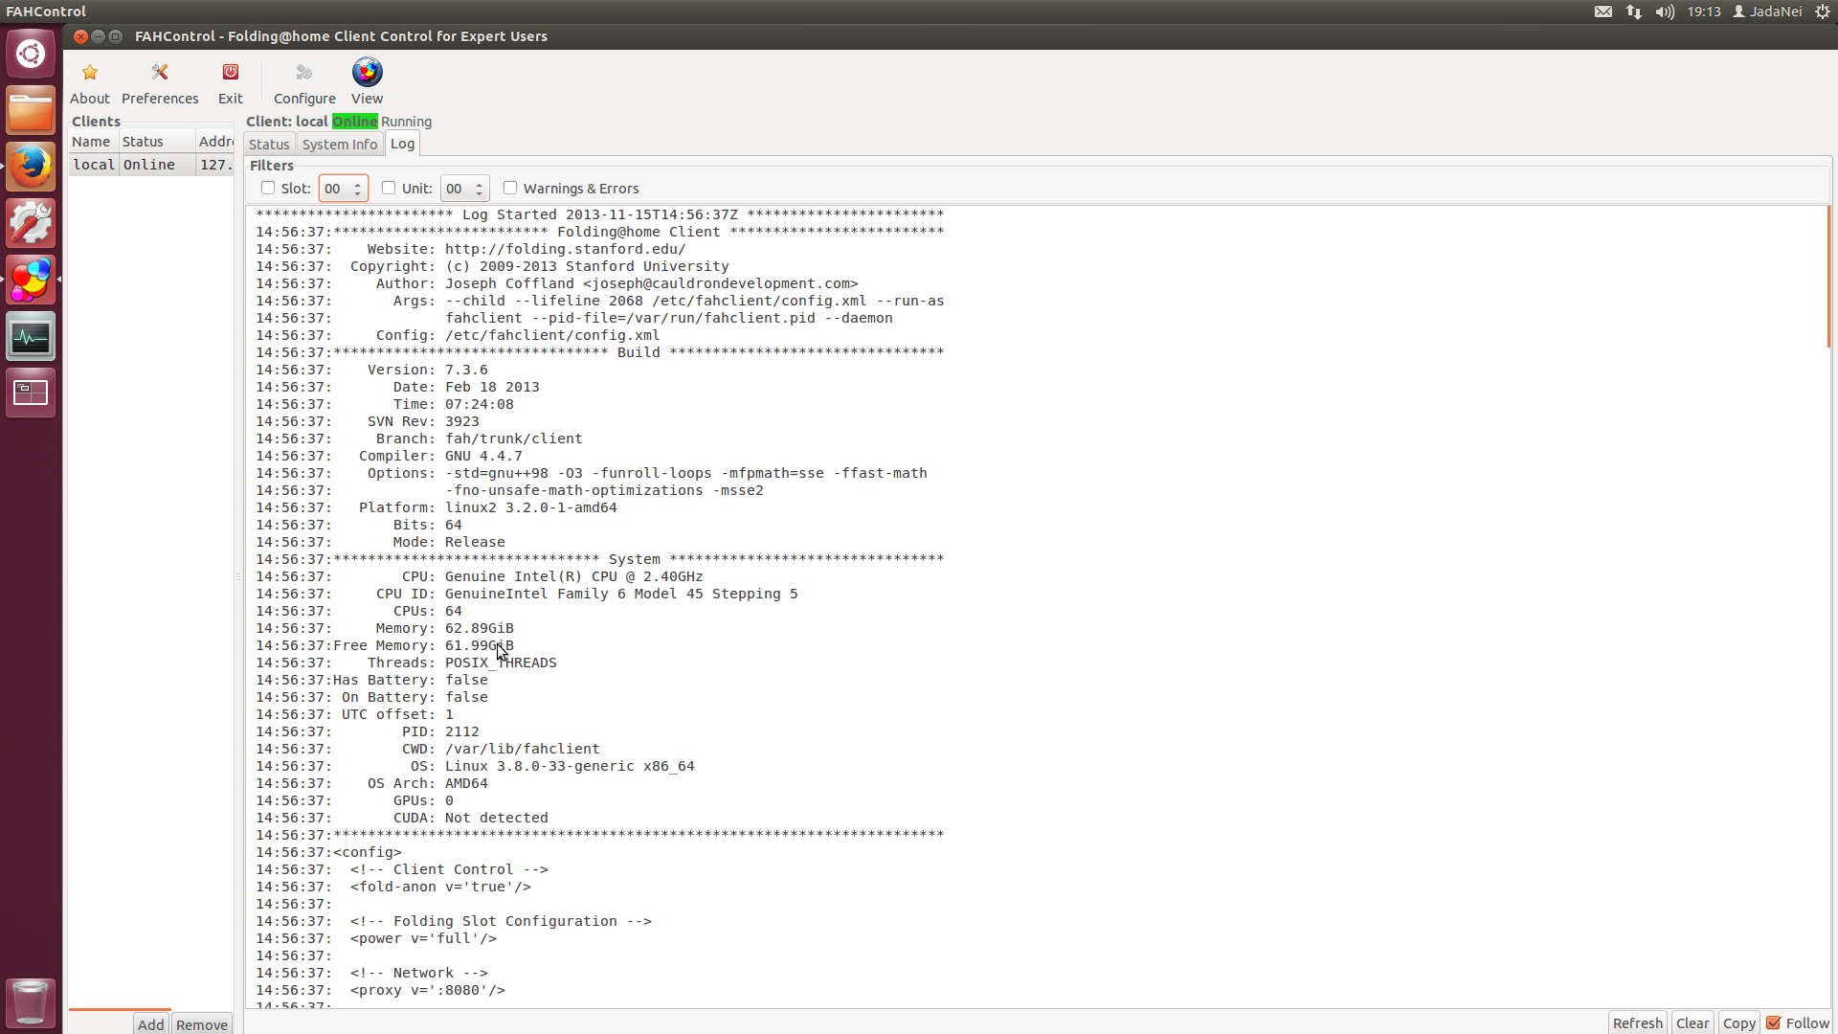
Task: Open System Settings wrench-gear launcher icon
Action: 31,223
